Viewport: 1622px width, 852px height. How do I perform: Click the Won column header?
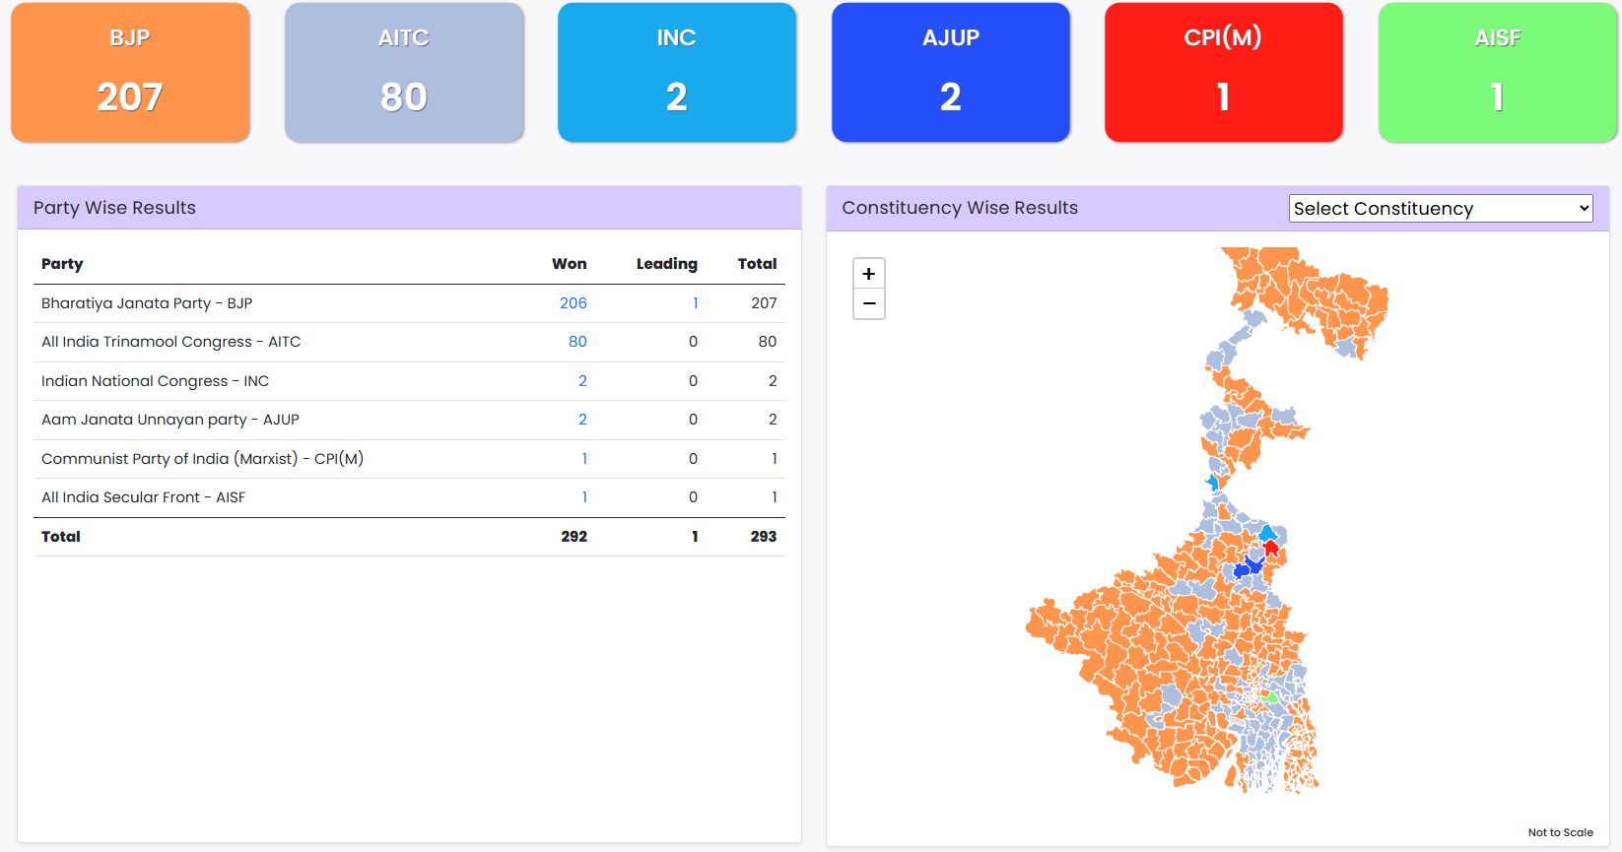tap(570, 264)
